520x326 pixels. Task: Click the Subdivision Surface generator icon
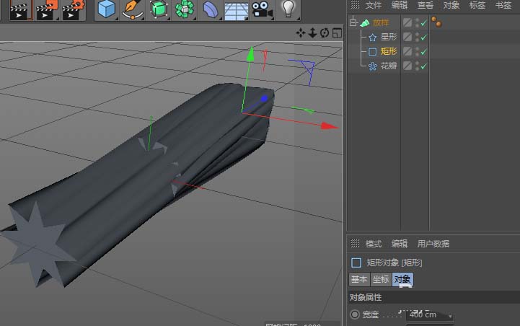(x=159, y=9)
